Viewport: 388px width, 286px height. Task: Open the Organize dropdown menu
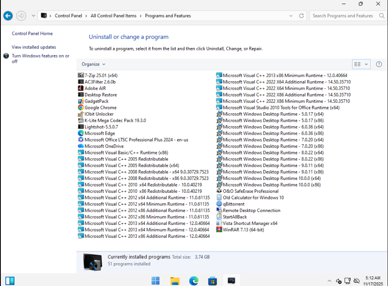click(93, 64)
